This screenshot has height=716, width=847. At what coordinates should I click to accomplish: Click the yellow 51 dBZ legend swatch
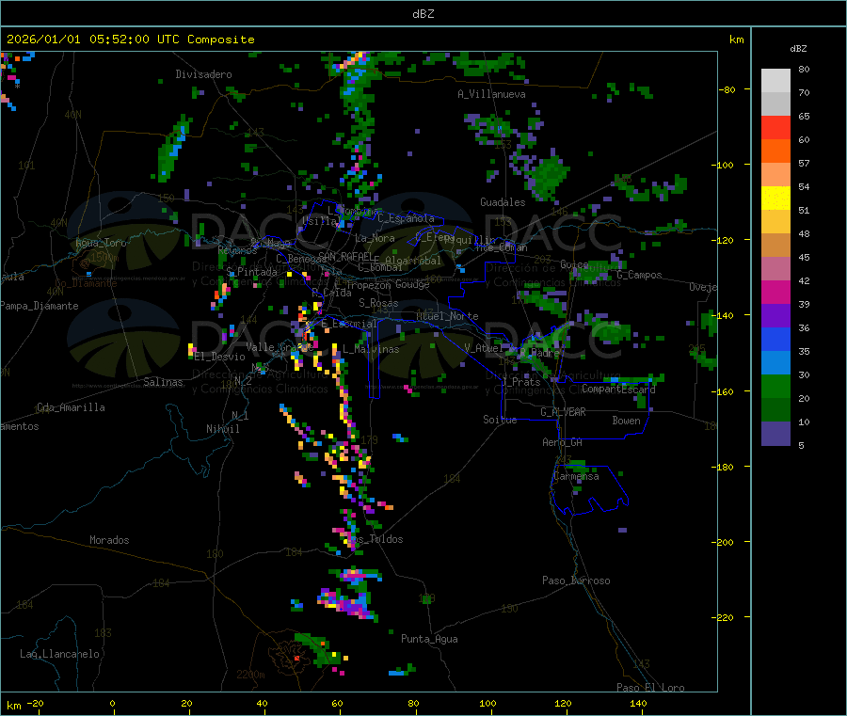pyautogui.click(x=775, y=199)
